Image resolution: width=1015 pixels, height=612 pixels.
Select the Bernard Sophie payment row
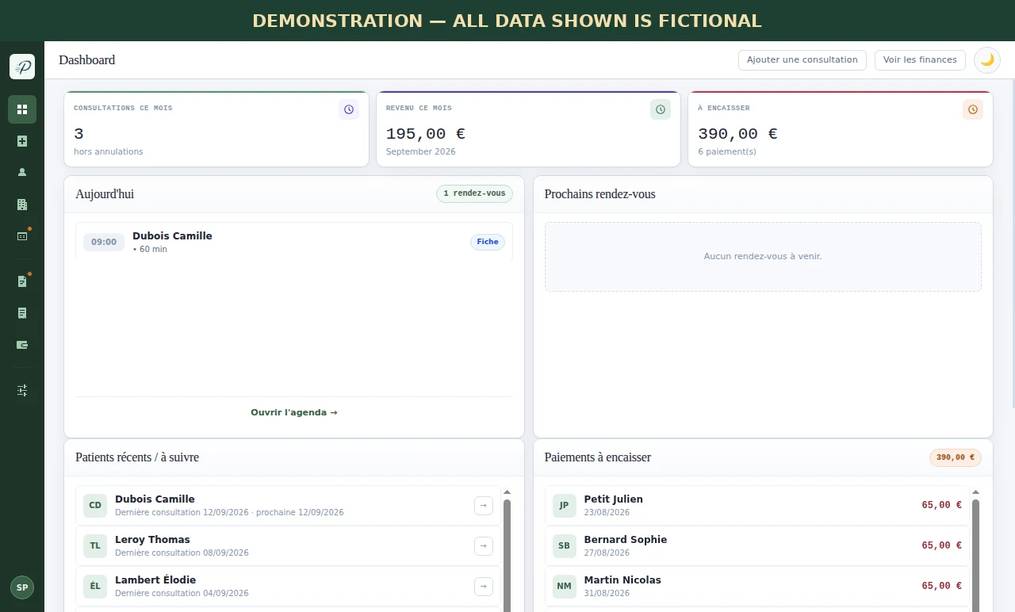coord(757,546)
